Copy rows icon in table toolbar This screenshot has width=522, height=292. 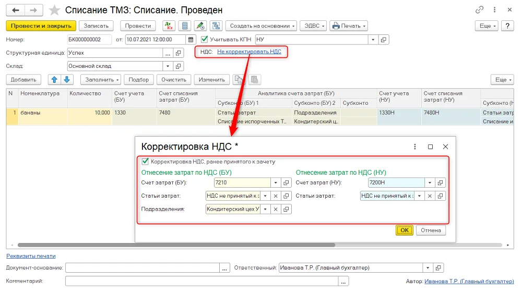point(239,79)
